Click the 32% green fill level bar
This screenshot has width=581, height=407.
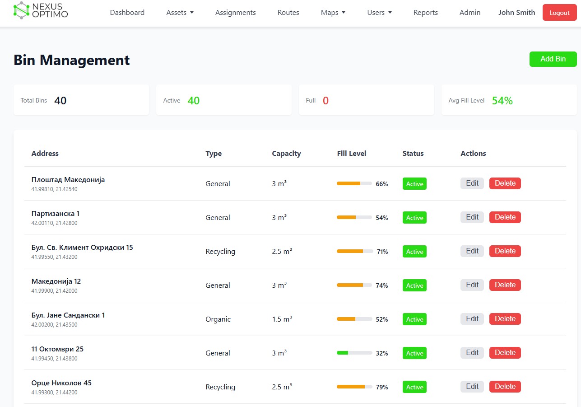354,353
